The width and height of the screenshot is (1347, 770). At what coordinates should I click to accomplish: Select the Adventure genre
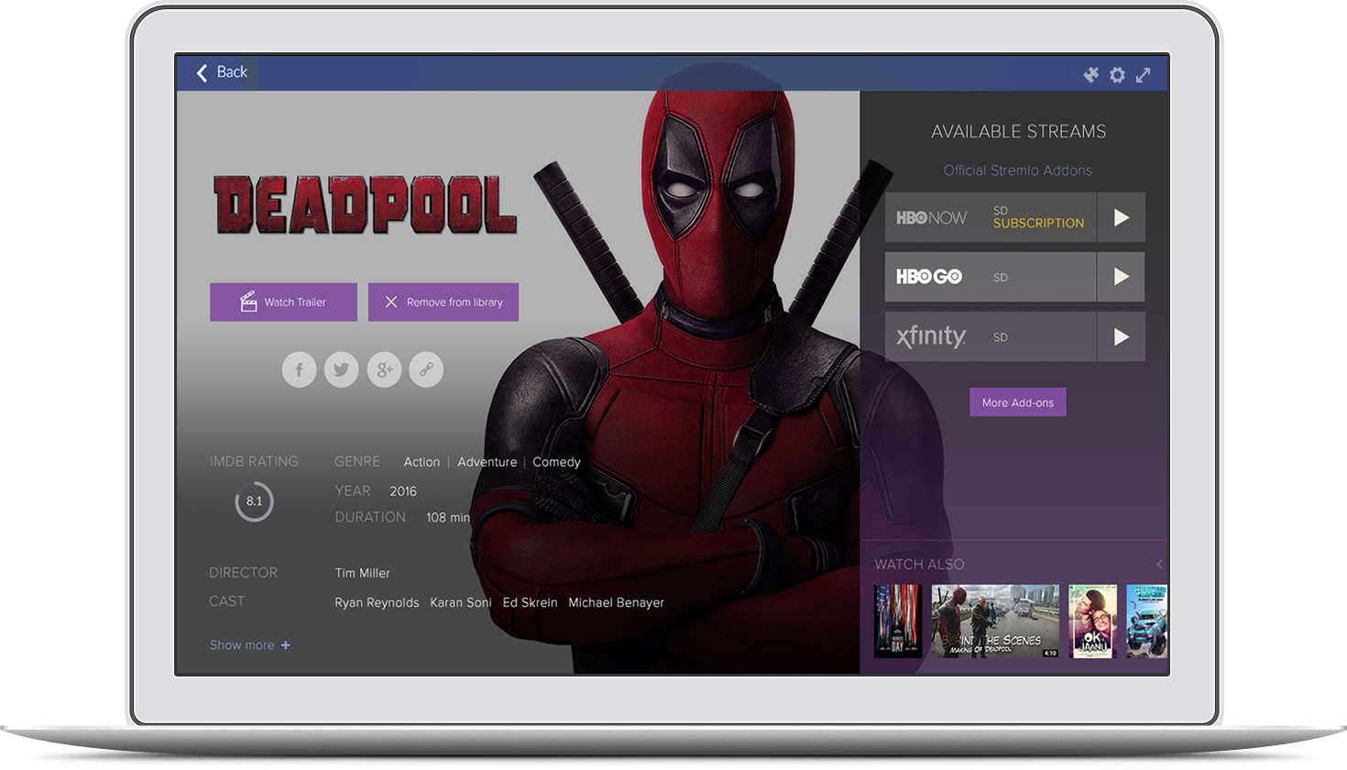487,462
